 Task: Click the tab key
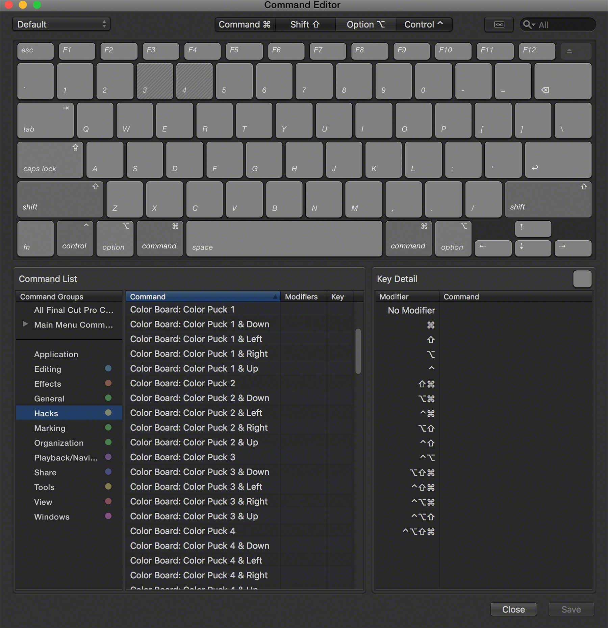click(x=45, y=121)
